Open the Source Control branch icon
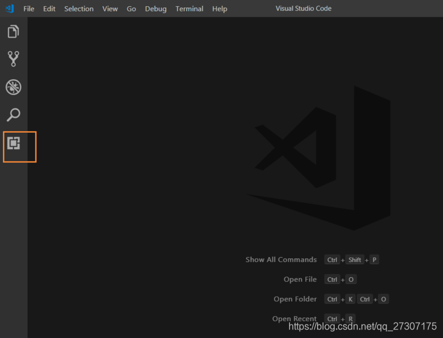Viewport: 443px width, 338px height. 13,59
